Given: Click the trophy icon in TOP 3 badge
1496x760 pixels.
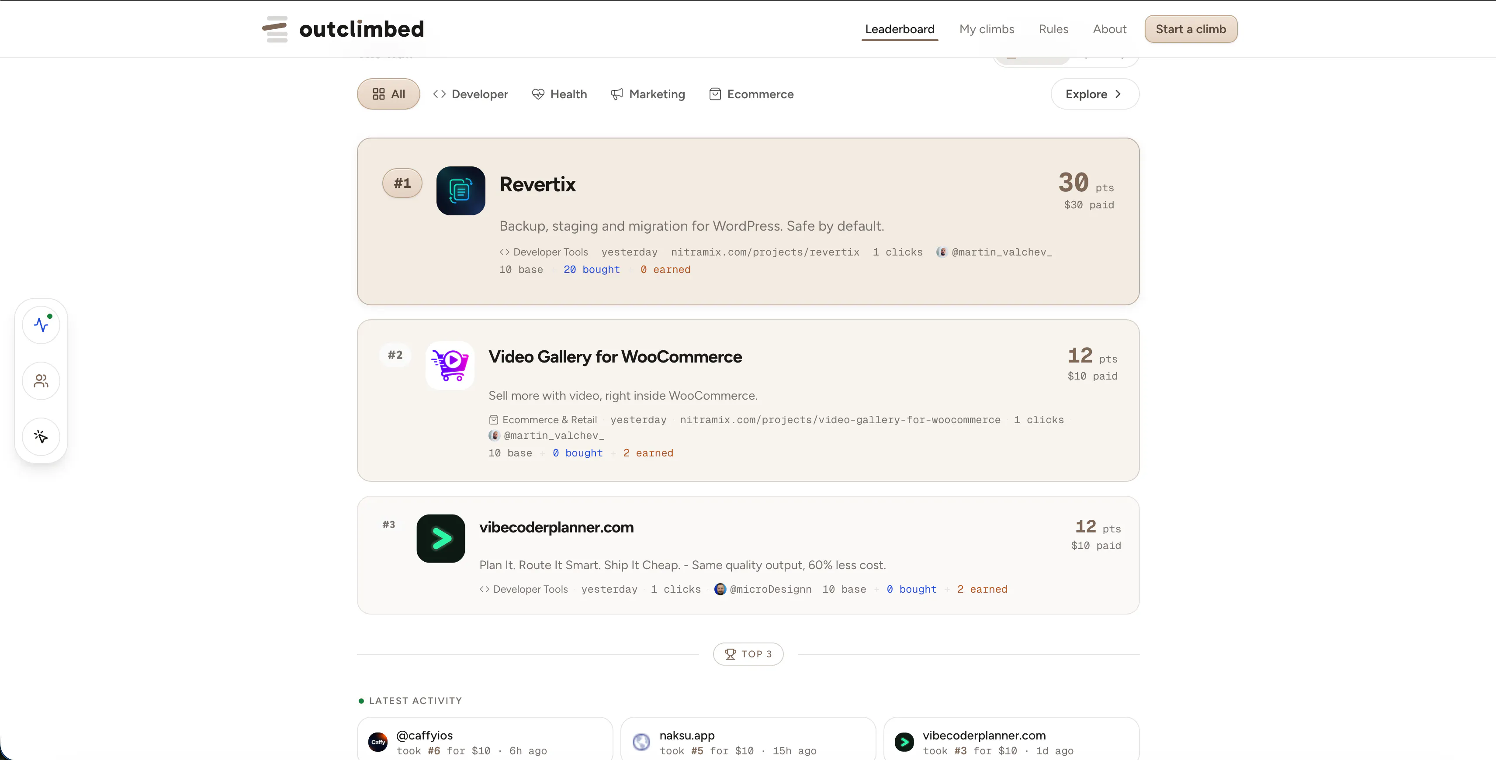Looking at the screenshot, I should coord(731,654).
